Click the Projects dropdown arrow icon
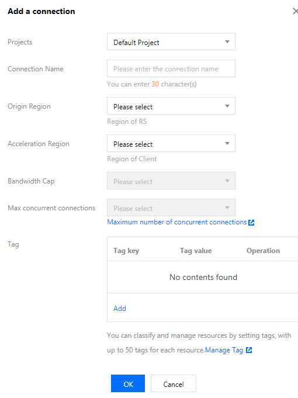The width and height of the screenshot is (298, 398). (227, 42)
